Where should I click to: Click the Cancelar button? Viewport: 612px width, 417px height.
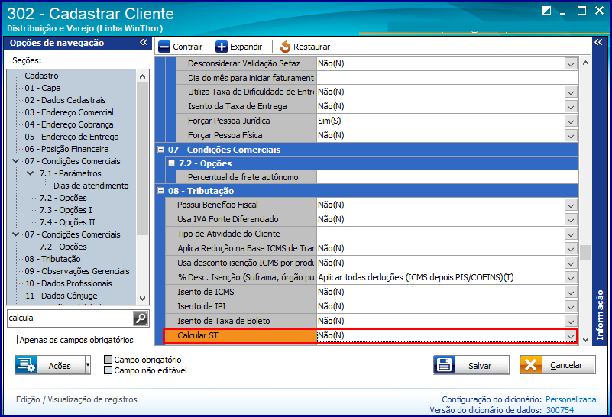coord(557,365)
